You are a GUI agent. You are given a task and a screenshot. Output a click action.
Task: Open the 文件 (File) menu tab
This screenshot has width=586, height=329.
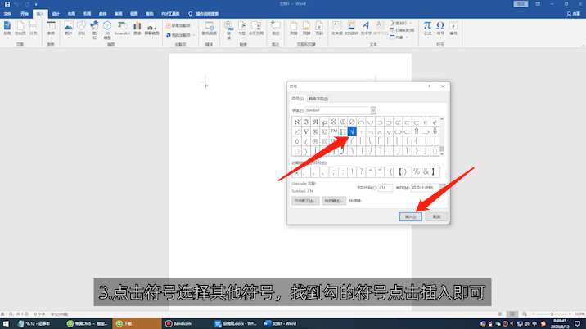7,14
